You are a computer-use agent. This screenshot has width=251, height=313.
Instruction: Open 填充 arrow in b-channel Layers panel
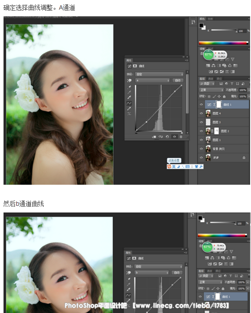coord(248,289)
